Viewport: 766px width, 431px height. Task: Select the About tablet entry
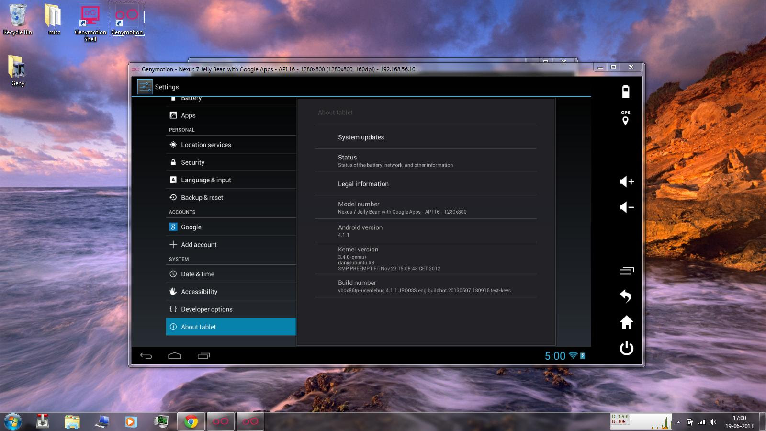[x=231, y=327]
